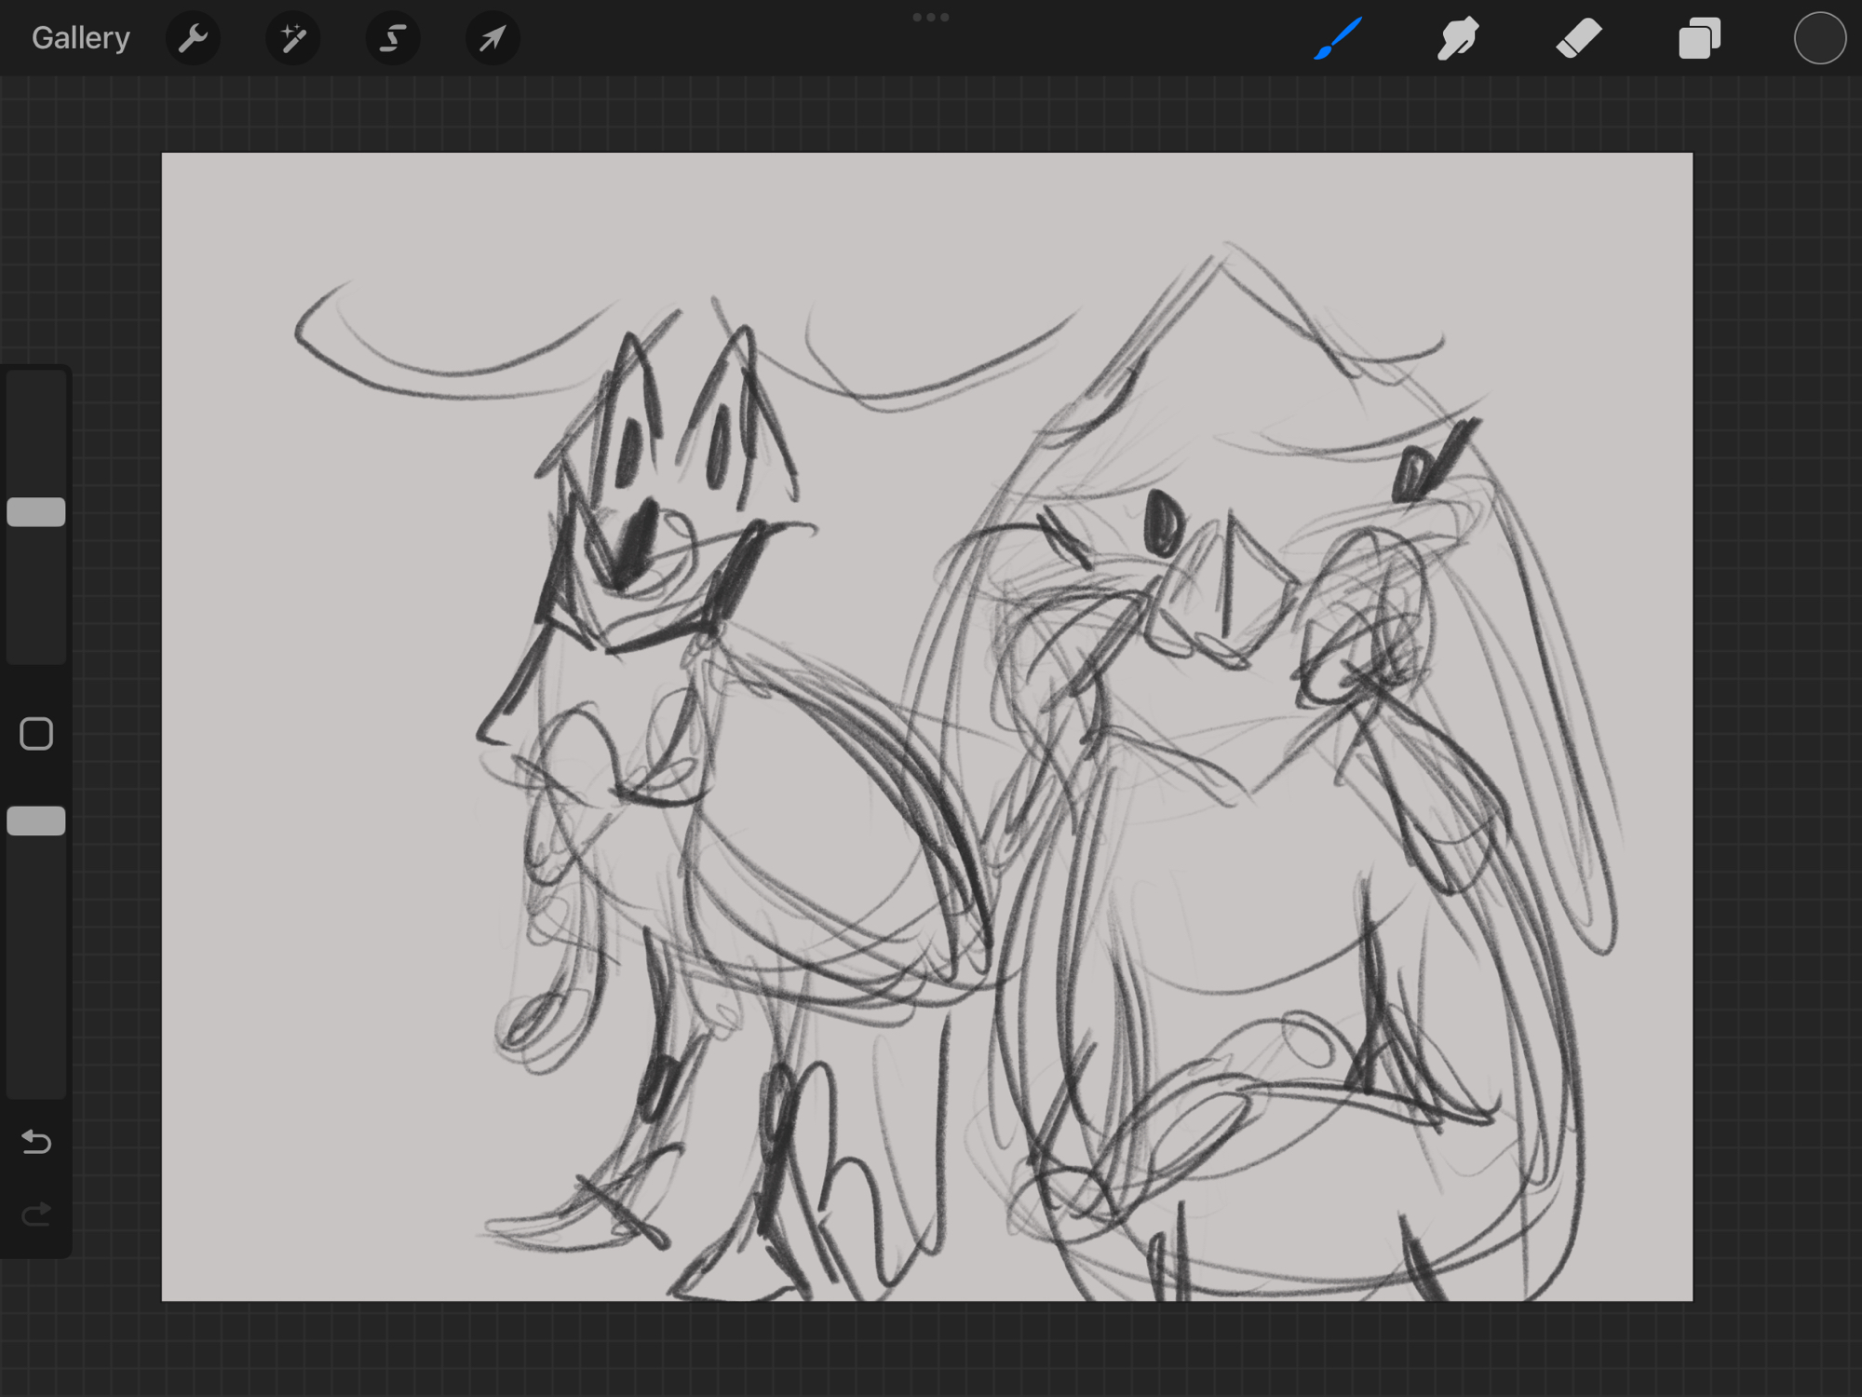This screenshot has height=1397, width=1862.
Task: Click the brush opacity slider handle
Action: point(36,821)
